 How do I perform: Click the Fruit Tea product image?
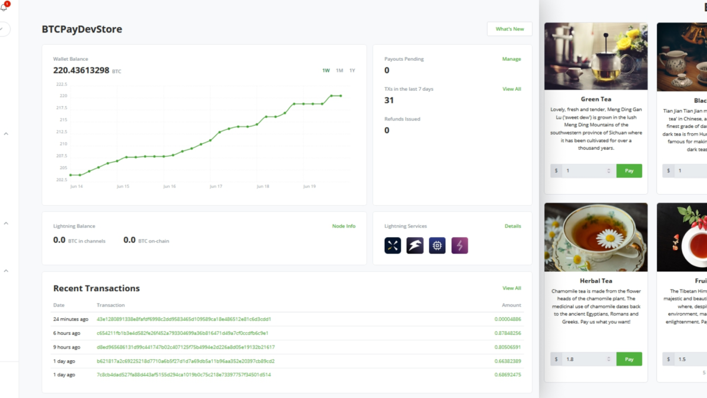click(x=682, y=238)
